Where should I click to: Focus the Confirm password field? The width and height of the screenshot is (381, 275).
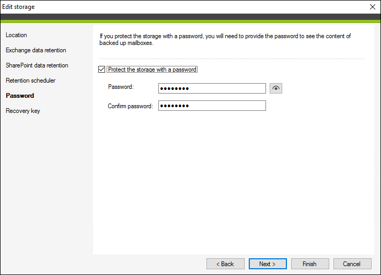(212, 106)
